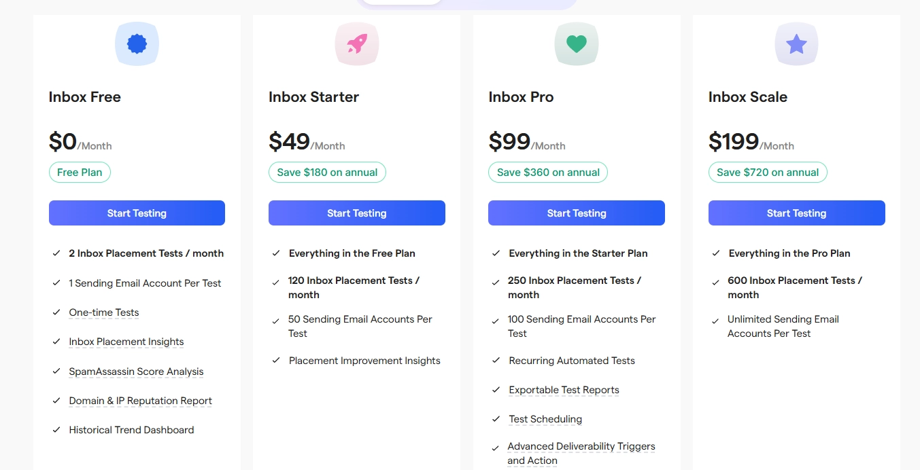Click the Save $360 on annual badge
The height and width of the screenshot is (470, 920).
(x=548, y=173)
